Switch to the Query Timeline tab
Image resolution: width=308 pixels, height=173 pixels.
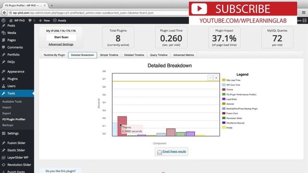coord(159,55)
